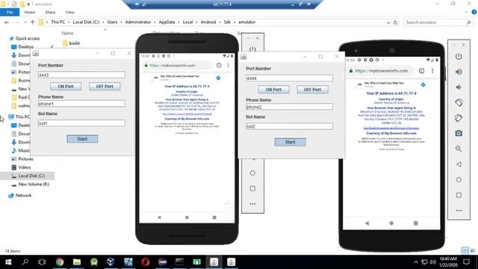Screen dimensions: 478x269
Task: Click AppData in Explorer address path
Action: coord(167,22)
